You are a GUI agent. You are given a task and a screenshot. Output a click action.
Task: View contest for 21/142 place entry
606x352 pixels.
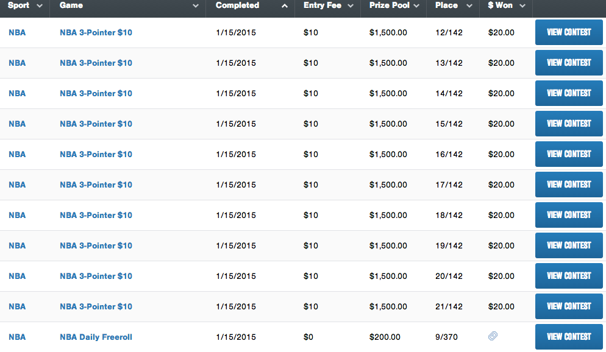pos(569,306)
